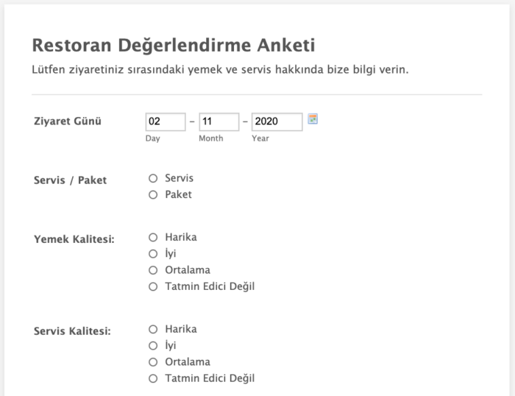Select Tatmin Edici Değil for Yemek Kalitesi
The width and height of the screenshot is (515, 396).
point(153,287)
